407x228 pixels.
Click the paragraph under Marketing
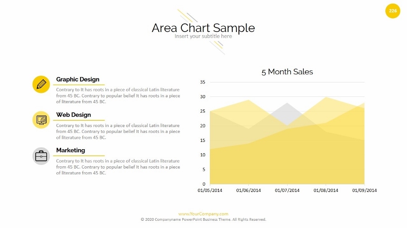[x=118, y=167]
